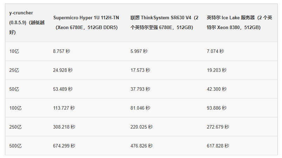
Task: Click the 5.997 秒 result
Action: click(x=139, y=51)
